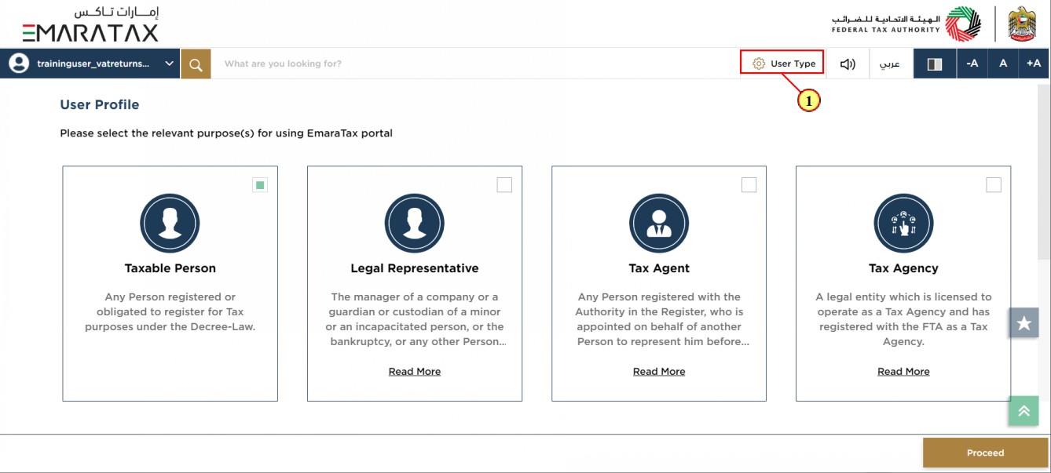Click the EmaraTax logo
1051x473 pixels.
pos(90,25)
